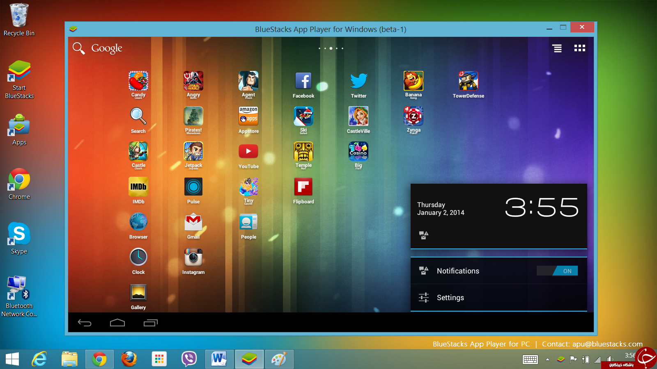Click the Start BlueStacks desktop shortcut

tap(19, 80)
